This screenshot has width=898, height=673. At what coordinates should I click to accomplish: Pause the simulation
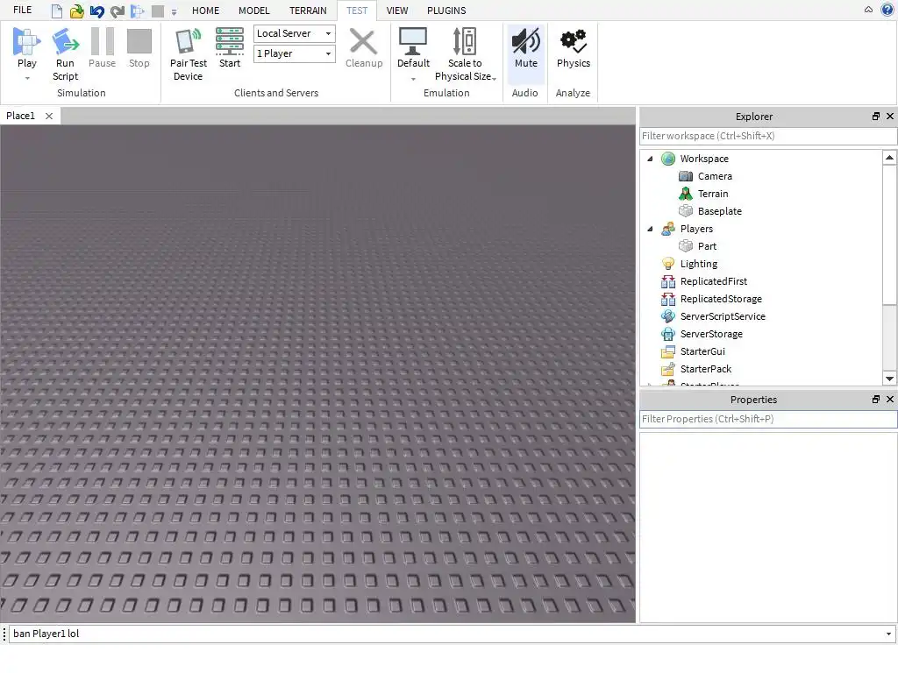tap(102, 48)
